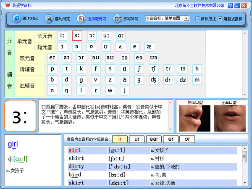Image resolution: width=252 pixels, height=189 pixels.
Task: Click the 跟读对比 icon in the toolbar
Action: click(16, 19)
